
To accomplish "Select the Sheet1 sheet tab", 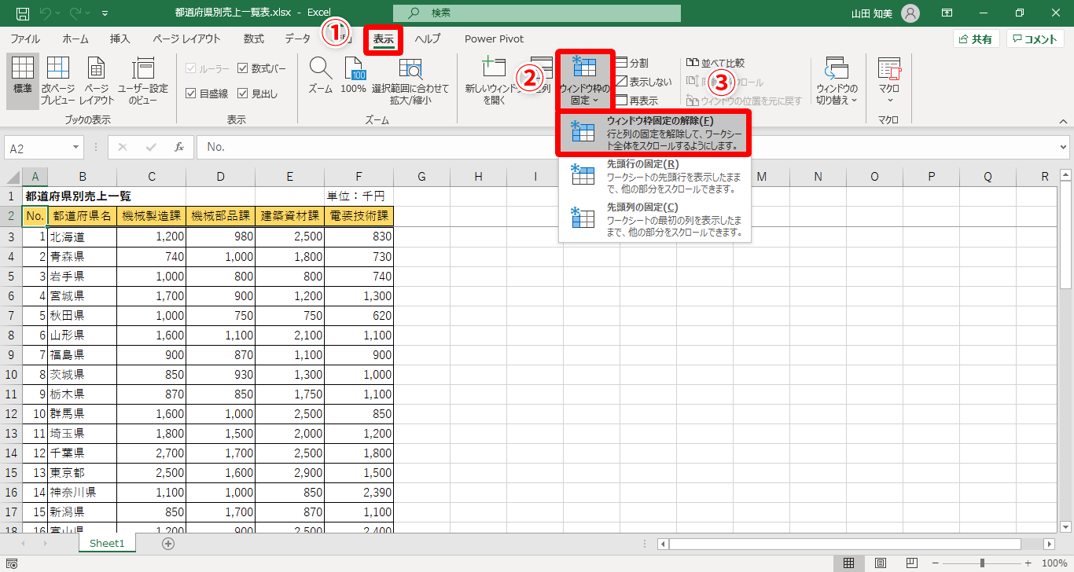I will point(107,543).
